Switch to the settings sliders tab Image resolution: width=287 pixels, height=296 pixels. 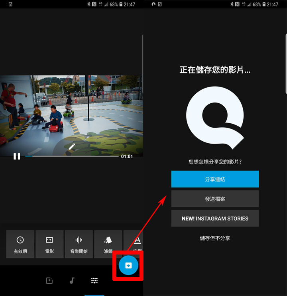pyautogui.click(x=94, y=280)
